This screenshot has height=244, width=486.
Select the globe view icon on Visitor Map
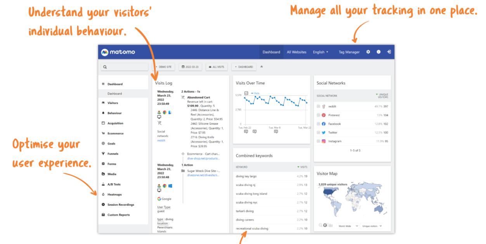pos(325,225)
